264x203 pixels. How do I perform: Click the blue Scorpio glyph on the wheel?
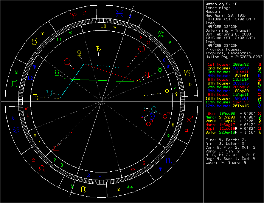[168, 161]
